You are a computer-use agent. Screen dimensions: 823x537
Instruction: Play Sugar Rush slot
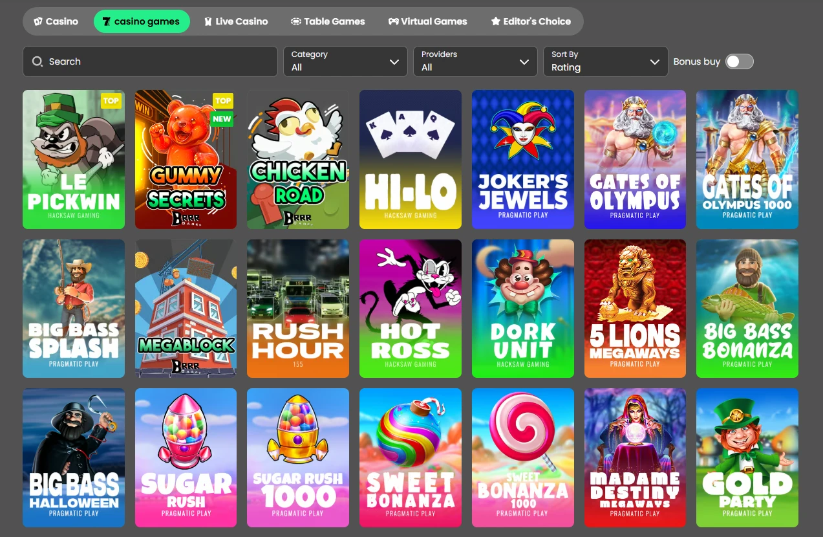click(186, 457)
